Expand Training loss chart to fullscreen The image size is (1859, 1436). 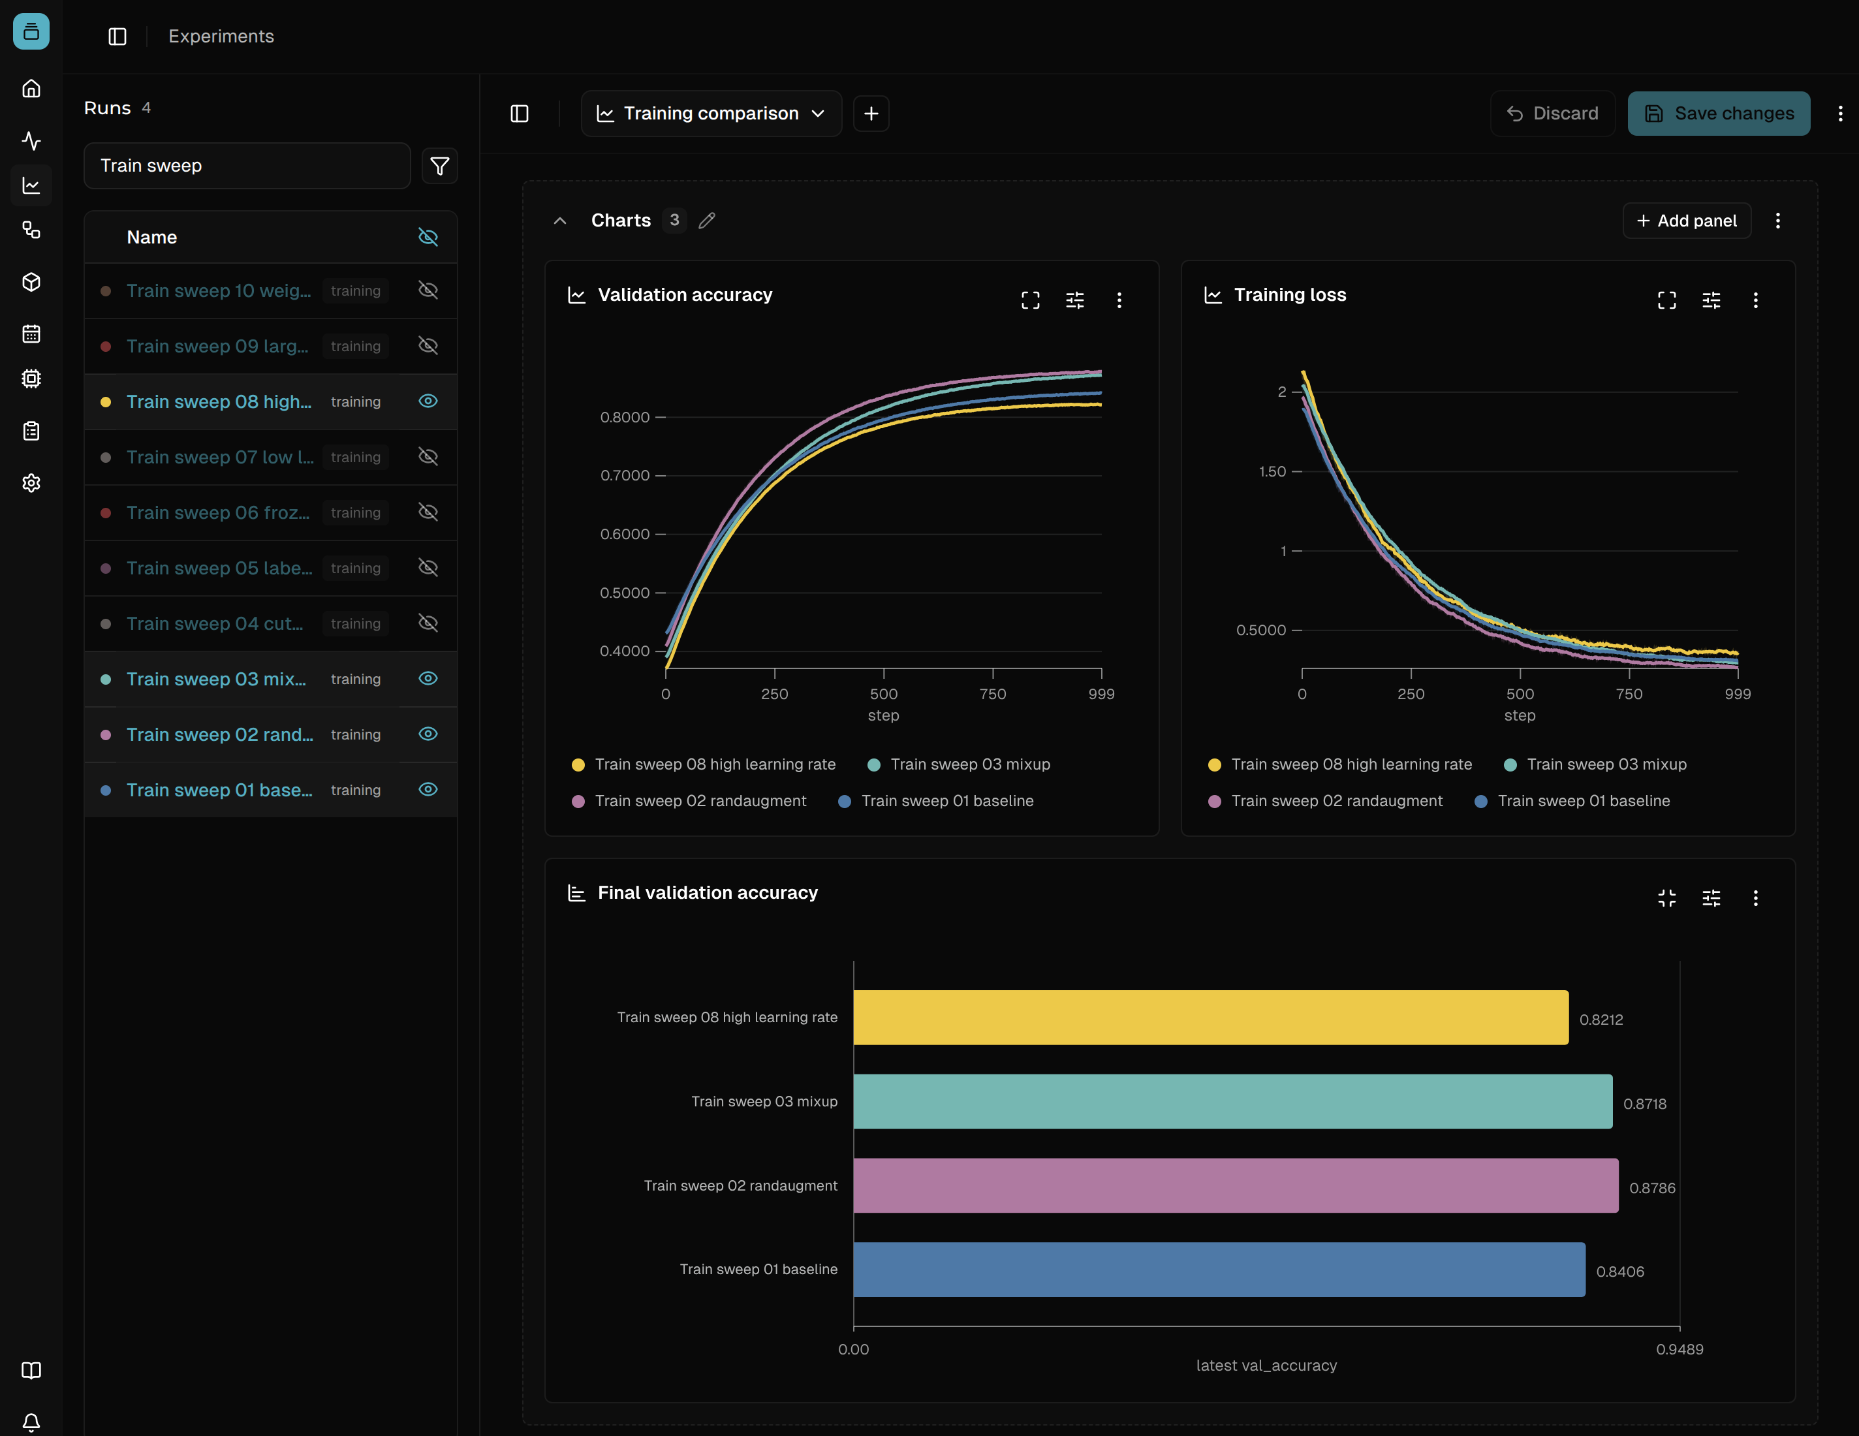click(1666, 300)
